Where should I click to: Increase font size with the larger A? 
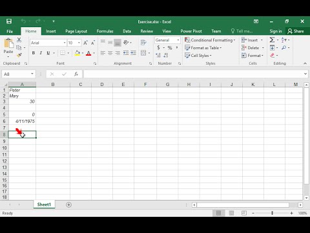click(x=85, y=43)
